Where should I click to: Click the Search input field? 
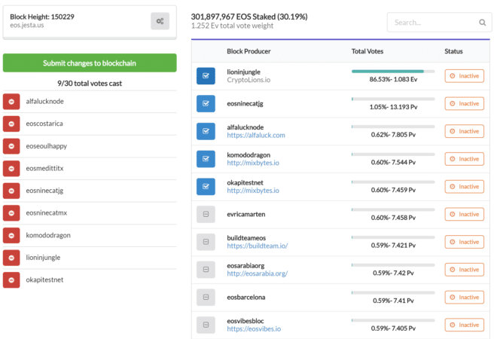[x=431, y=23]
